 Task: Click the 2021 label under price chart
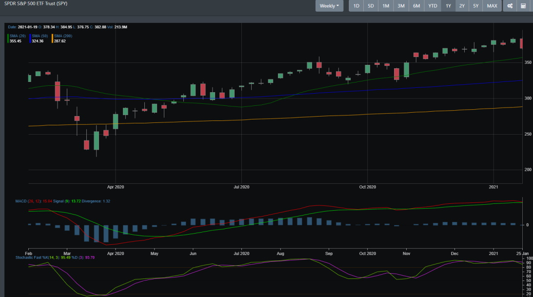pyautogui.click(x=493, y=187)
